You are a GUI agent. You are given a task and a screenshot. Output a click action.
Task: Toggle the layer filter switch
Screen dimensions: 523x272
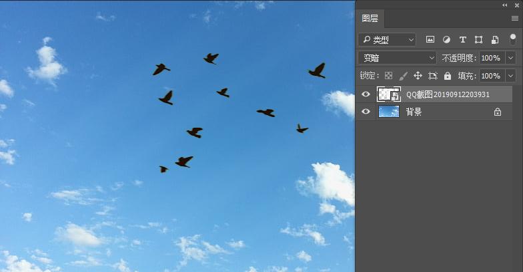(x=512, y=39)
